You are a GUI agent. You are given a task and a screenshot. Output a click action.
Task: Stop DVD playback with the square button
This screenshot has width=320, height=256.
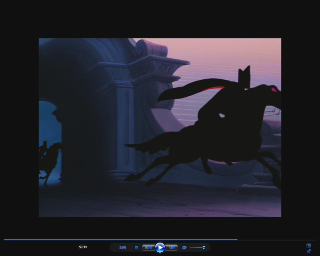coord(136,247)
